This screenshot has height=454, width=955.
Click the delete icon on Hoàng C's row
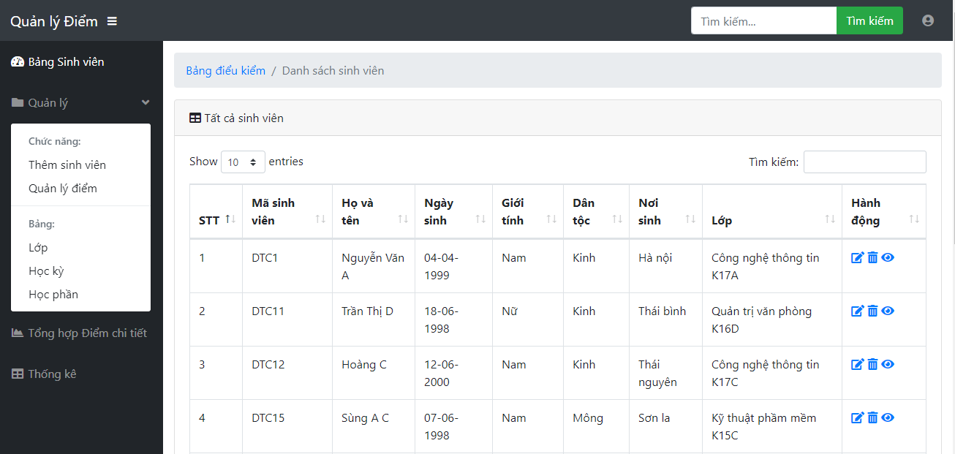coord(872,364)
